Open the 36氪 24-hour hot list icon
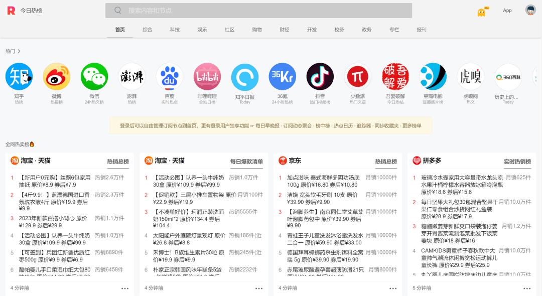Viewport: 542px width, 296px height. click(282, 75)
